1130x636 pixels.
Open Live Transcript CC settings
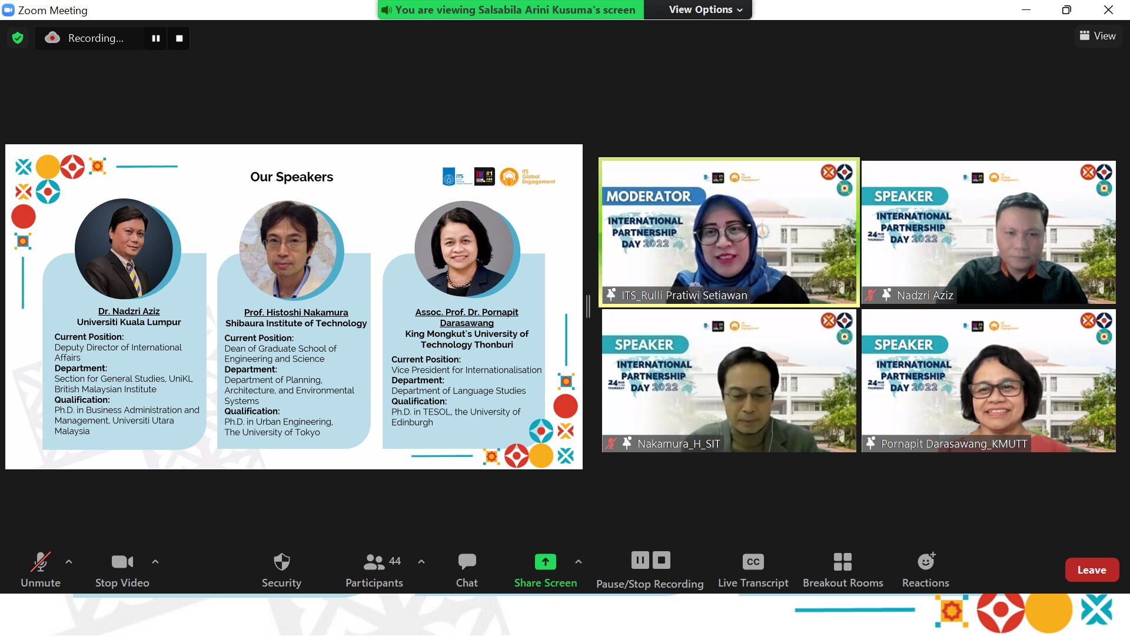[x=753, y=569]
